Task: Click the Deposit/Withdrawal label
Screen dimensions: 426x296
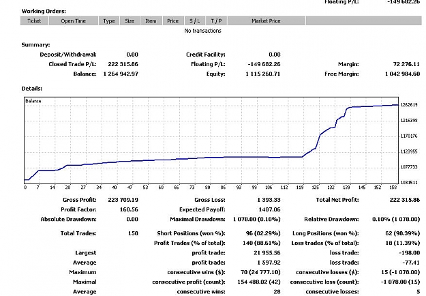Action: (x=68, y=55)
